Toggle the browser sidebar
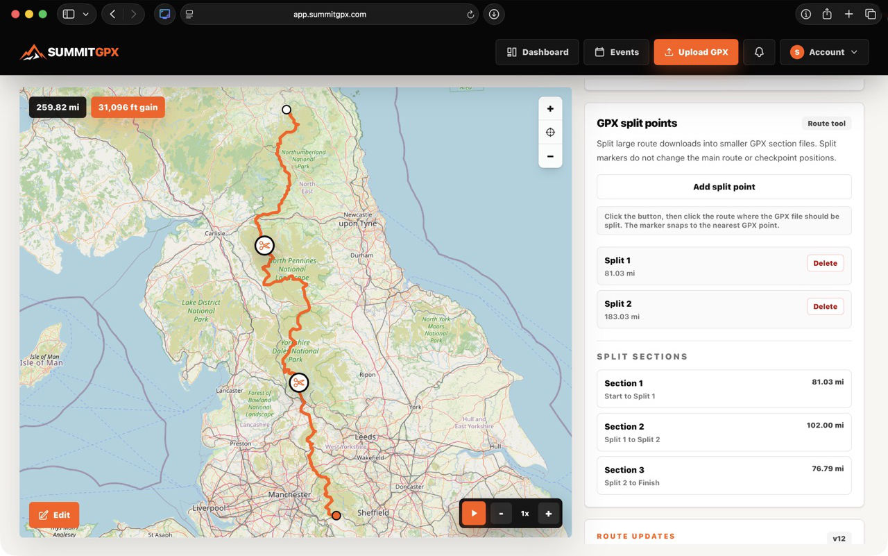The height and width of the screenshot is (556, 888). pyautogui.click(x=68, y=14)
